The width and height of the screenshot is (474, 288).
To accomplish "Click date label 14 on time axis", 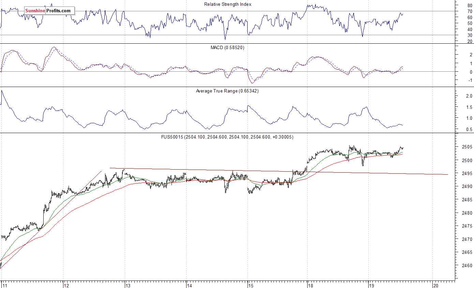I will 190,285.
